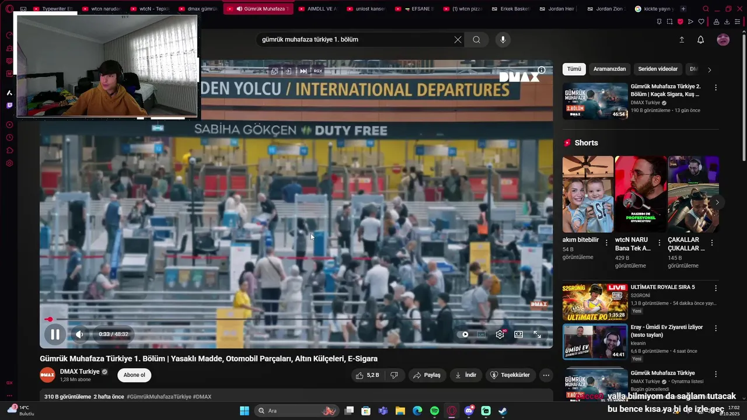
Task: Open options for Gümrük Muhafaza Türkiye playlist
Action: click(715, 374)
